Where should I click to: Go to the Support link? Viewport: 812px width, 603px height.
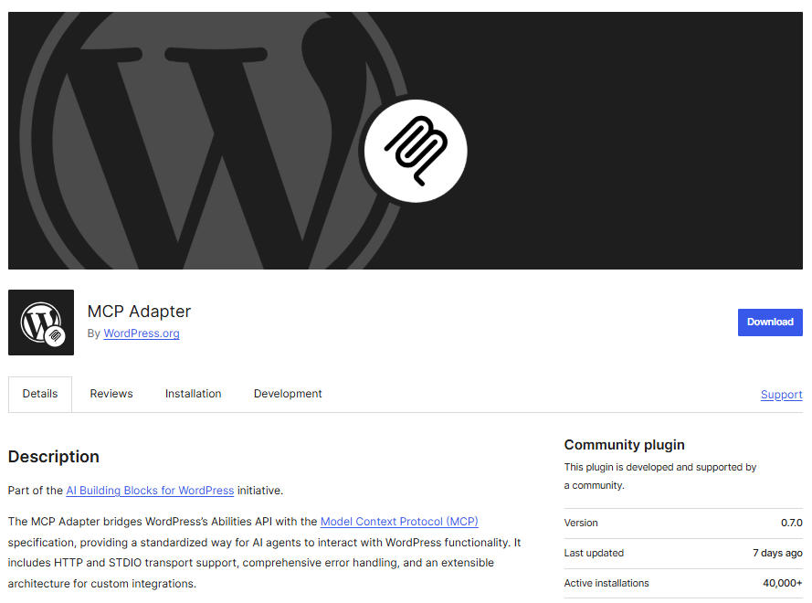782,395
